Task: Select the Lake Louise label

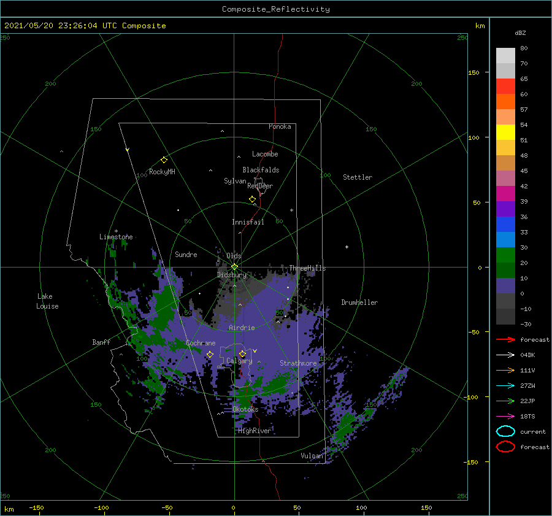Action: (x=47, y=301)
